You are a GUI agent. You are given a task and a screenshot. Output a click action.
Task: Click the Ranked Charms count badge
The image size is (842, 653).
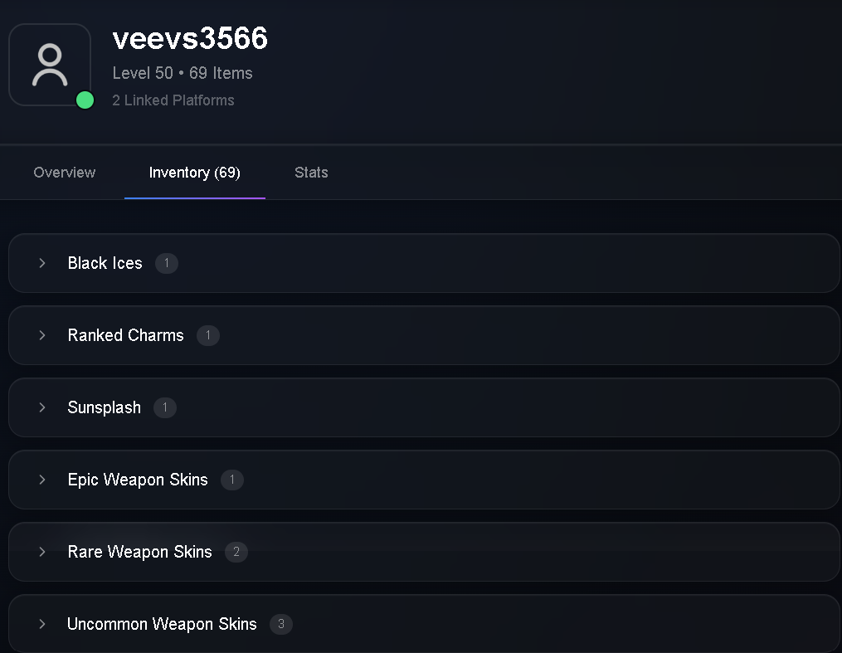coord(208,335)
